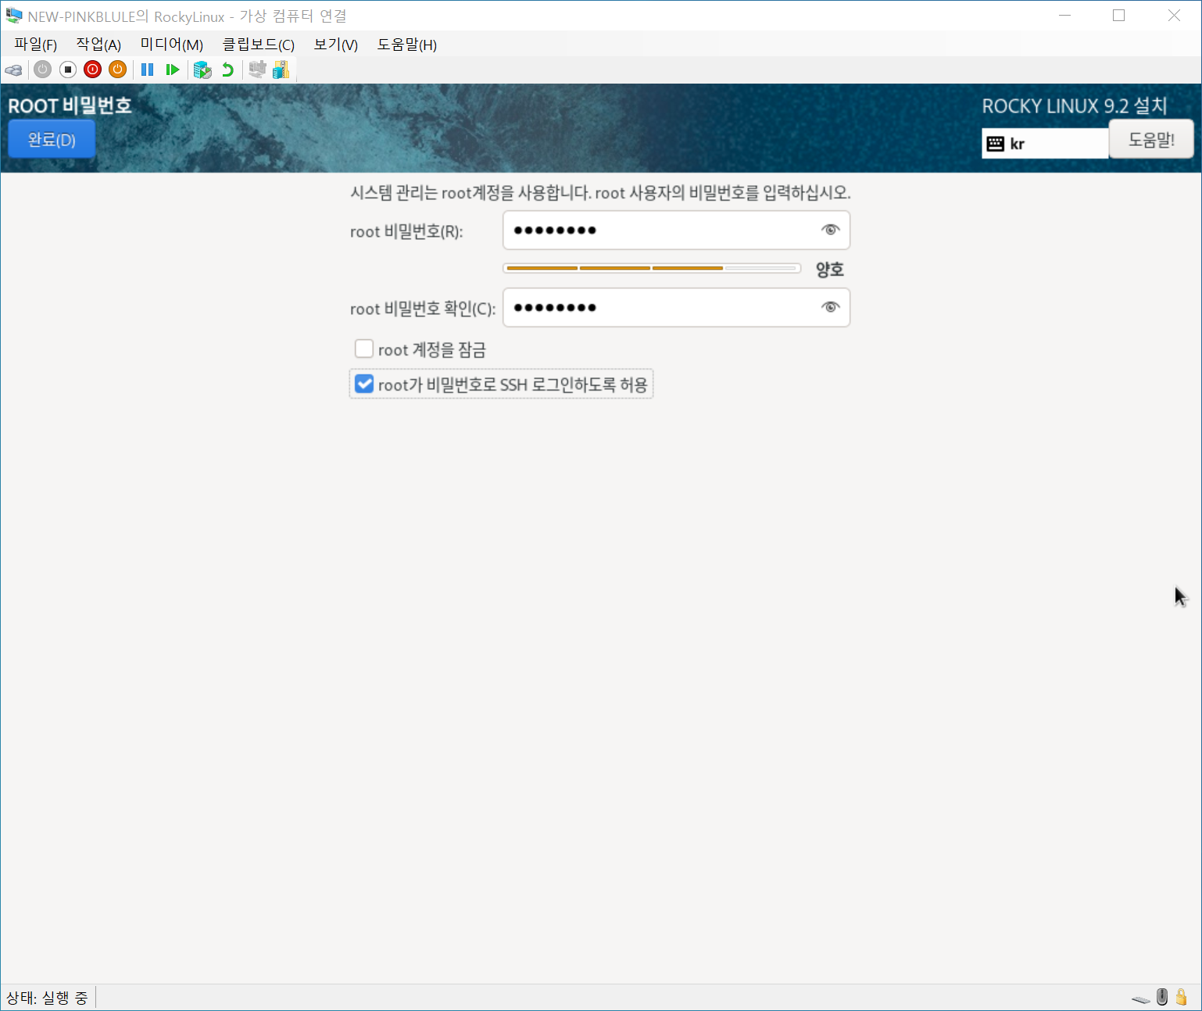Pause the virtual machine
This screenshot has width=1202, height=1011.
(147, 70)
